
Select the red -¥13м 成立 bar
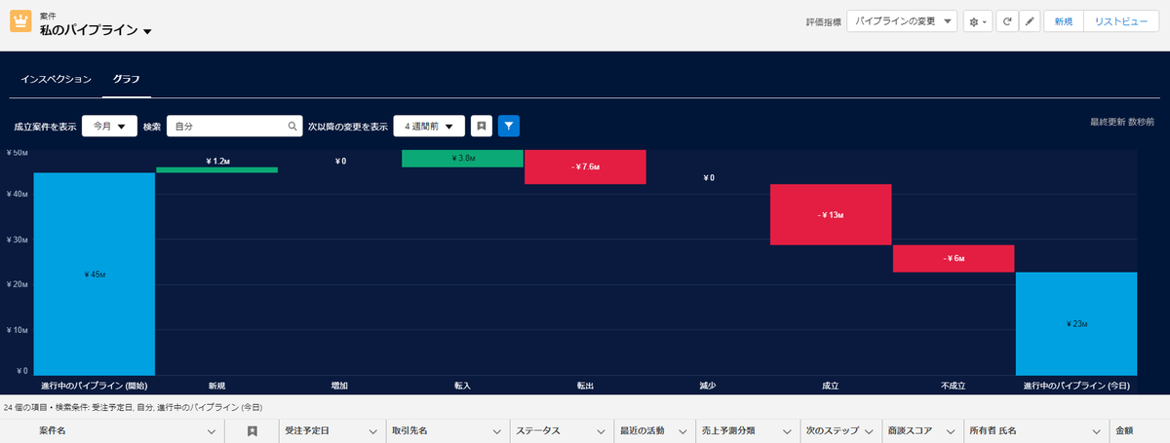coord(831,214)
